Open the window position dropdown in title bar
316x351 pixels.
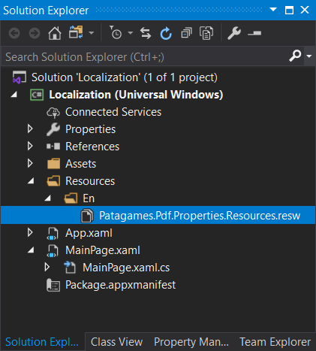[x=273, y=10]
